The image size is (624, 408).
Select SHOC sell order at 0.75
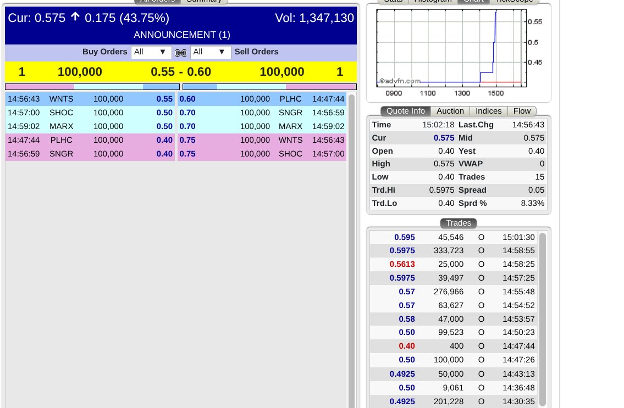point(262,154)
